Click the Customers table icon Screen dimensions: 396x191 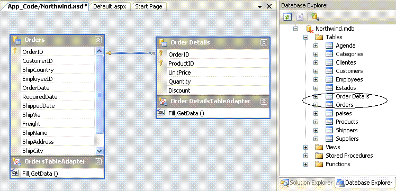[329, 71]
